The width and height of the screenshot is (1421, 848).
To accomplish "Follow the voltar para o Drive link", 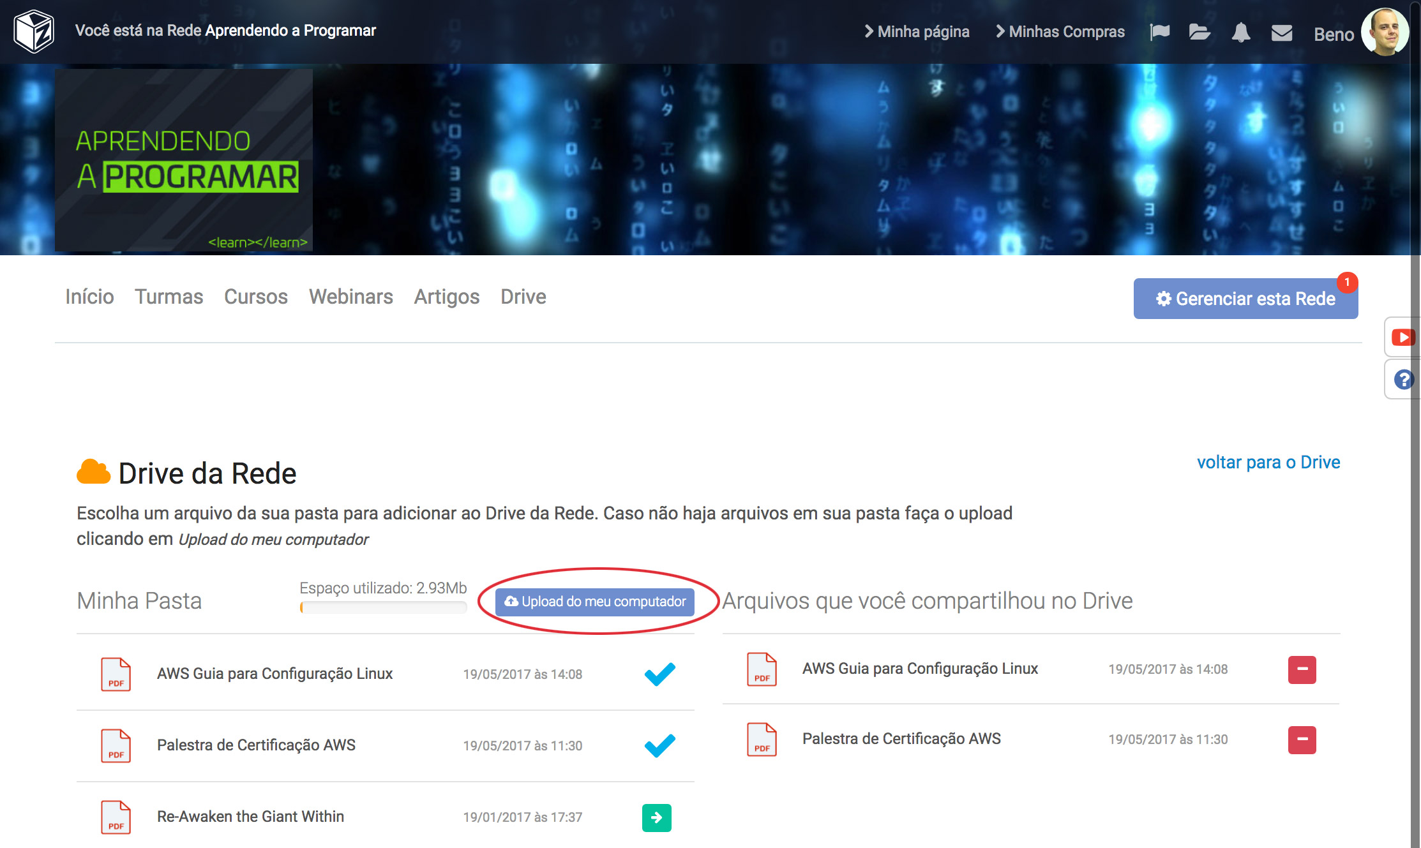I will (1268, 462).
